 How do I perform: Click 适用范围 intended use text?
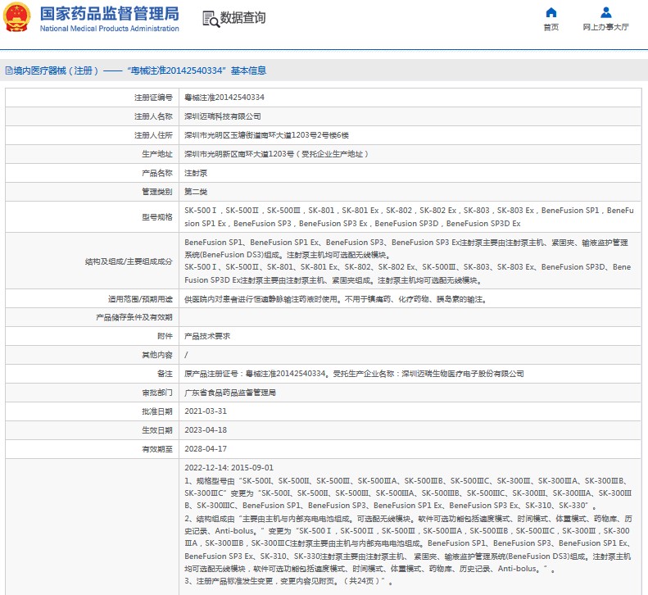[x=336, y=299]
